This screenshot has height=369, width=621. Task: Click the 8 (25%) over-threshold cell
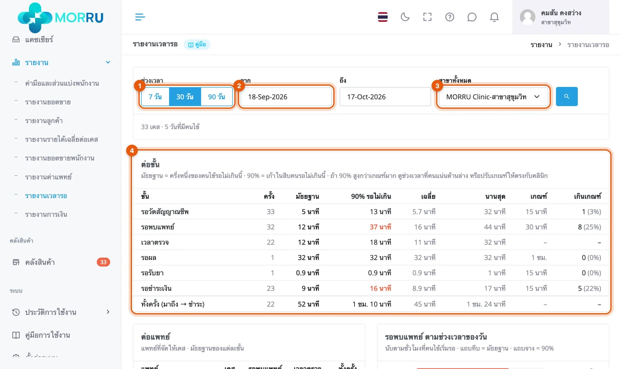point(589,227)
